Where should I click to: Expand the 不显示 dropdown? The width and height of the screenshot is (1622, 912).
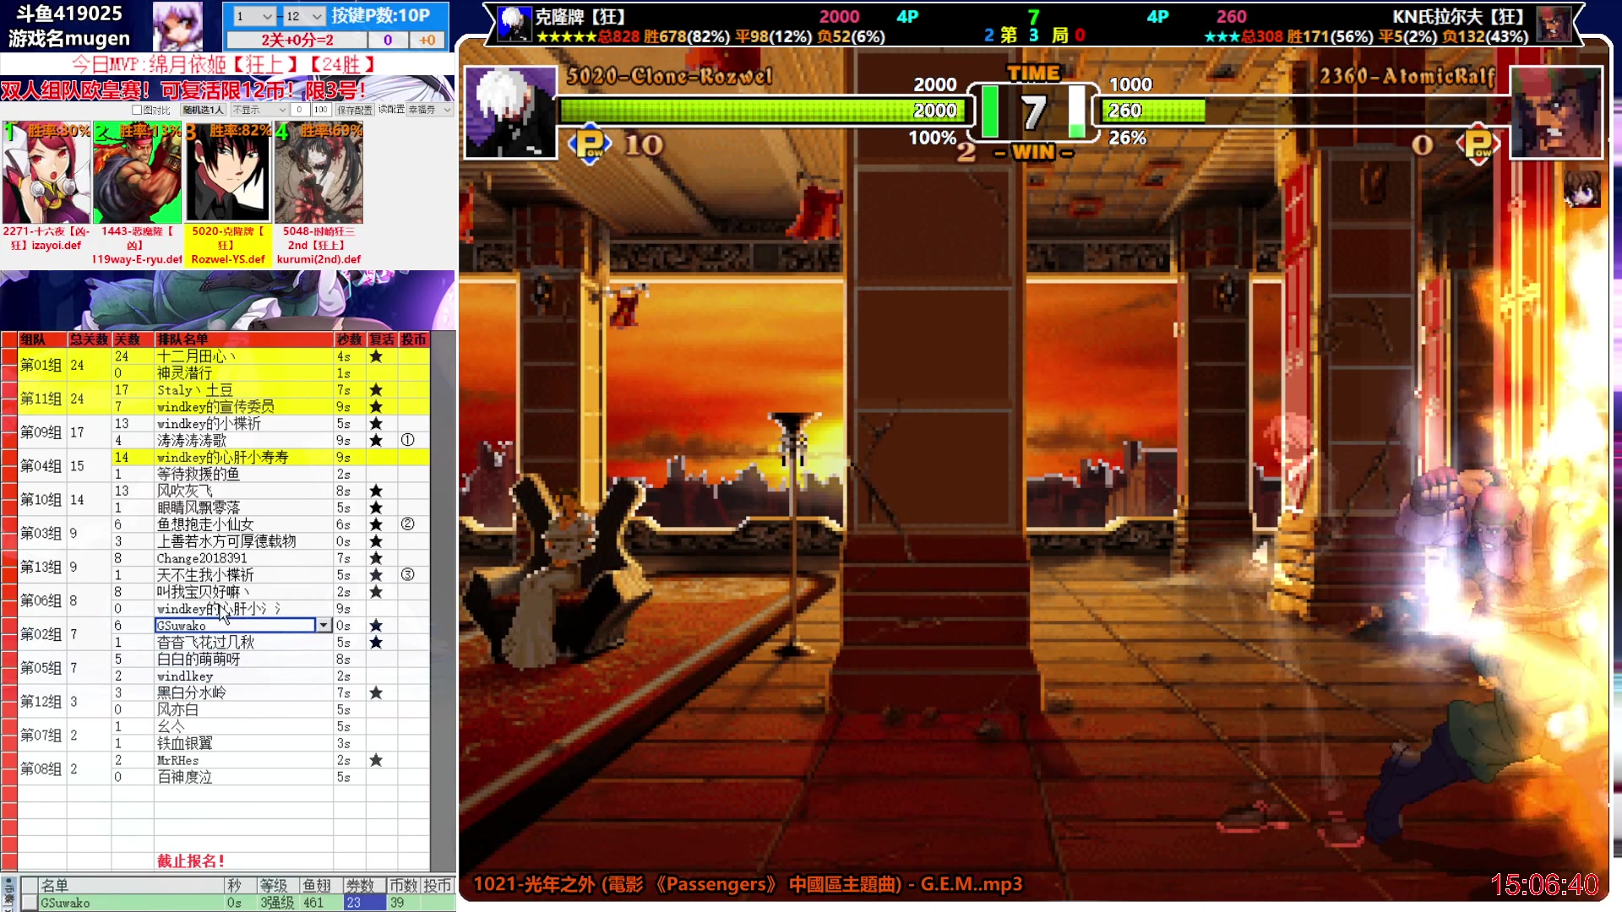(259, 110)
